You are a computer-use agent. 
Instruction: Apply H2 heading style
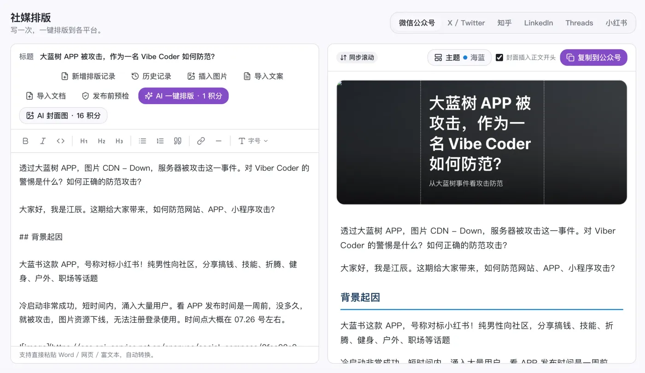pos(101,141)
